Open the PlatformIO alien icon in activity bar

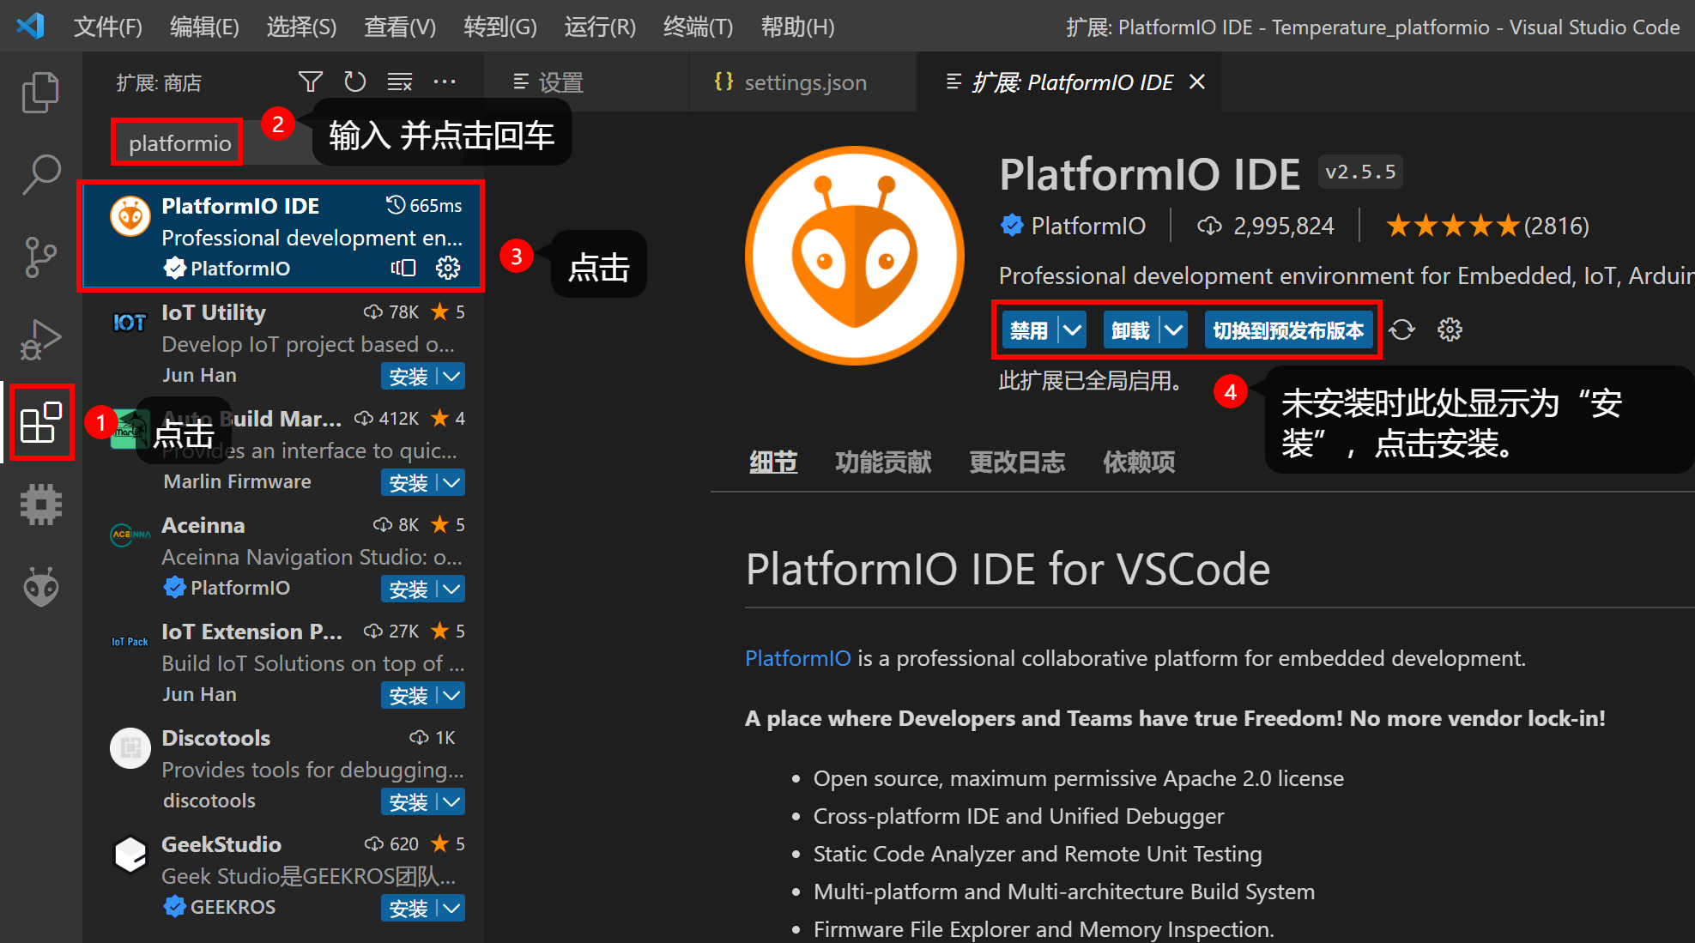point(40,587)
